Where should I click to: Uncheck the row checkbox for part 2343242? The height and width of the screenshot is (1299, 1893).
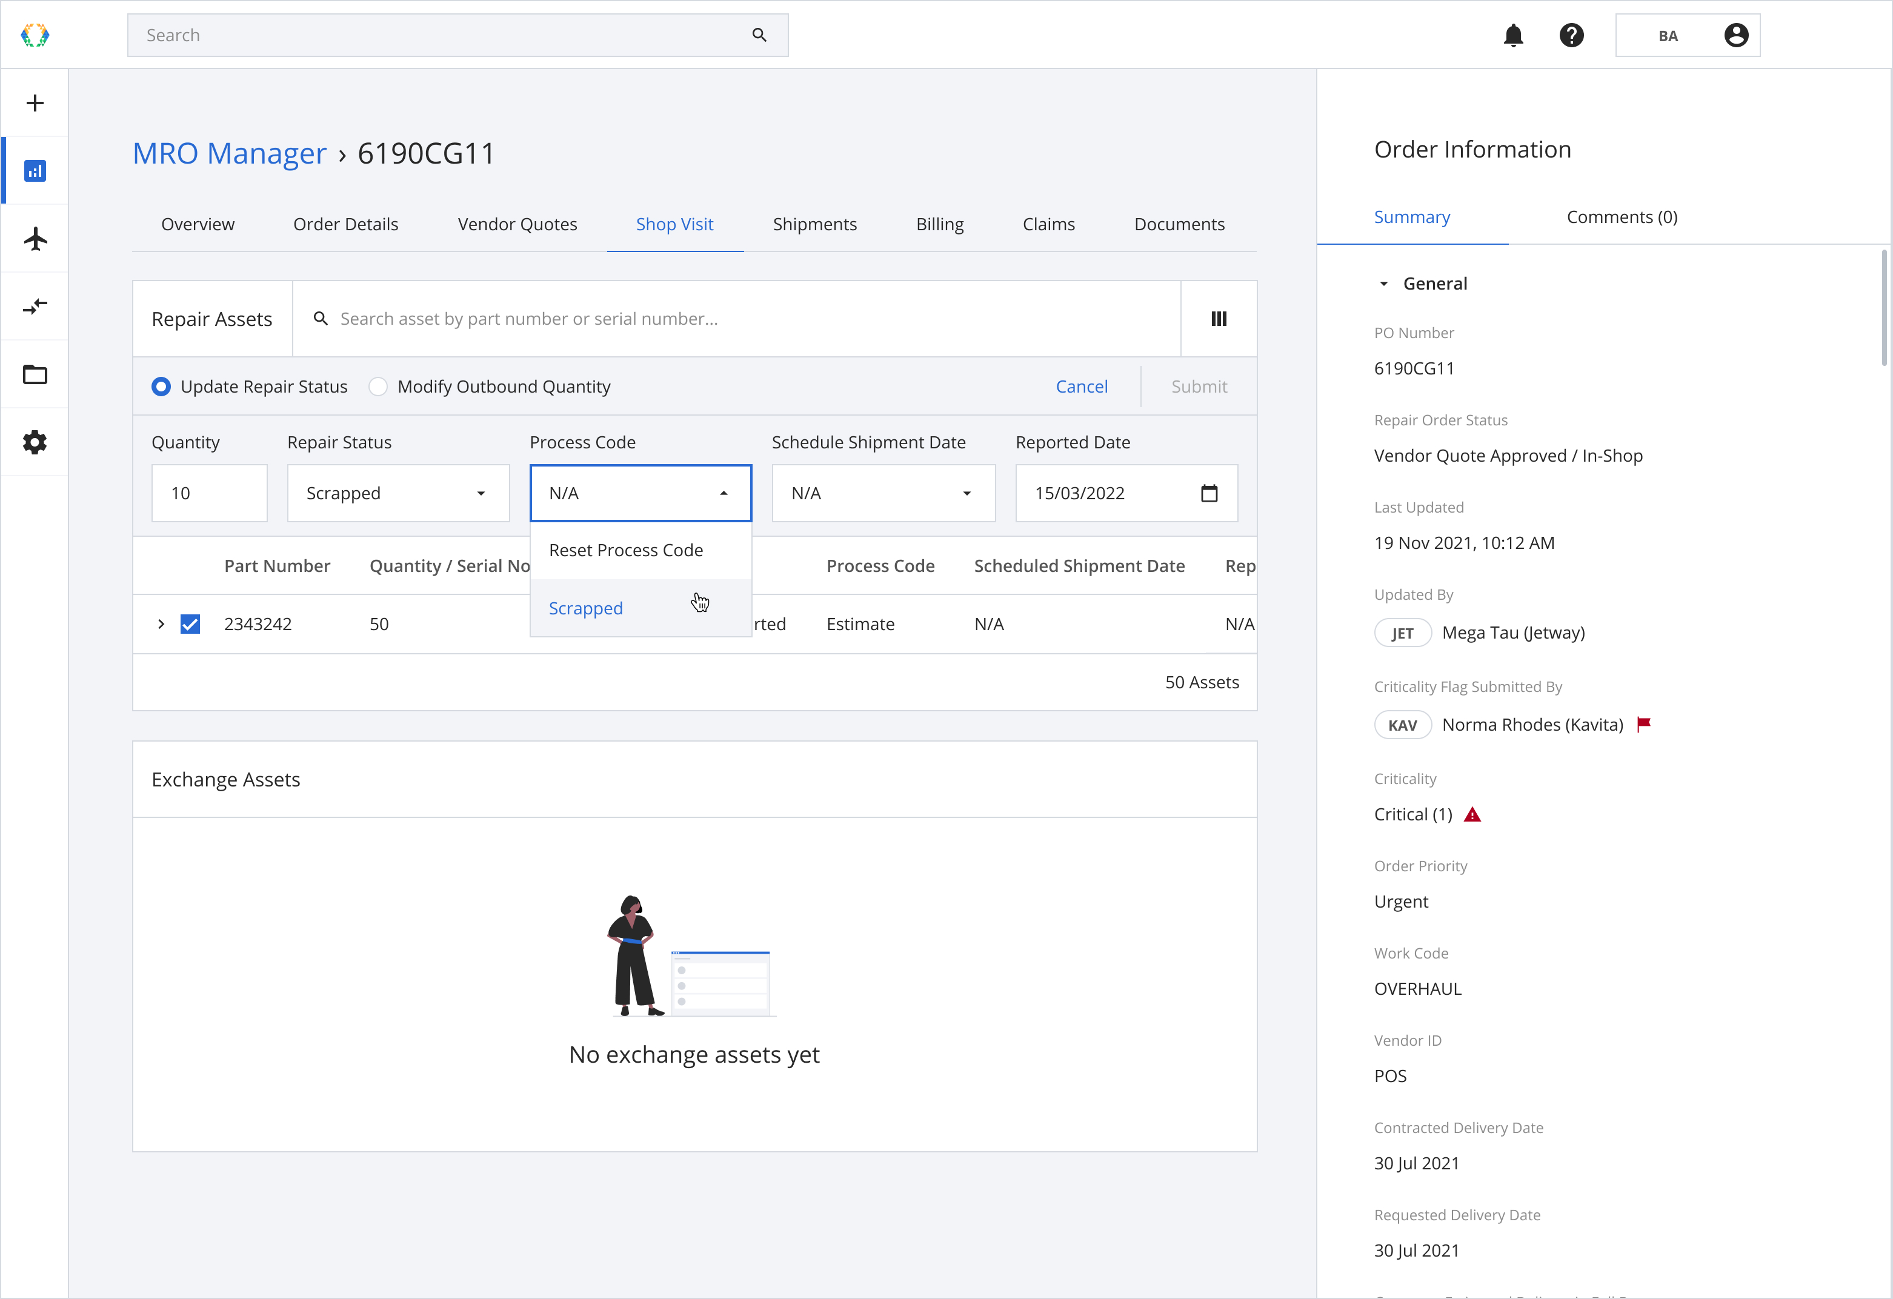click(190, 624)
